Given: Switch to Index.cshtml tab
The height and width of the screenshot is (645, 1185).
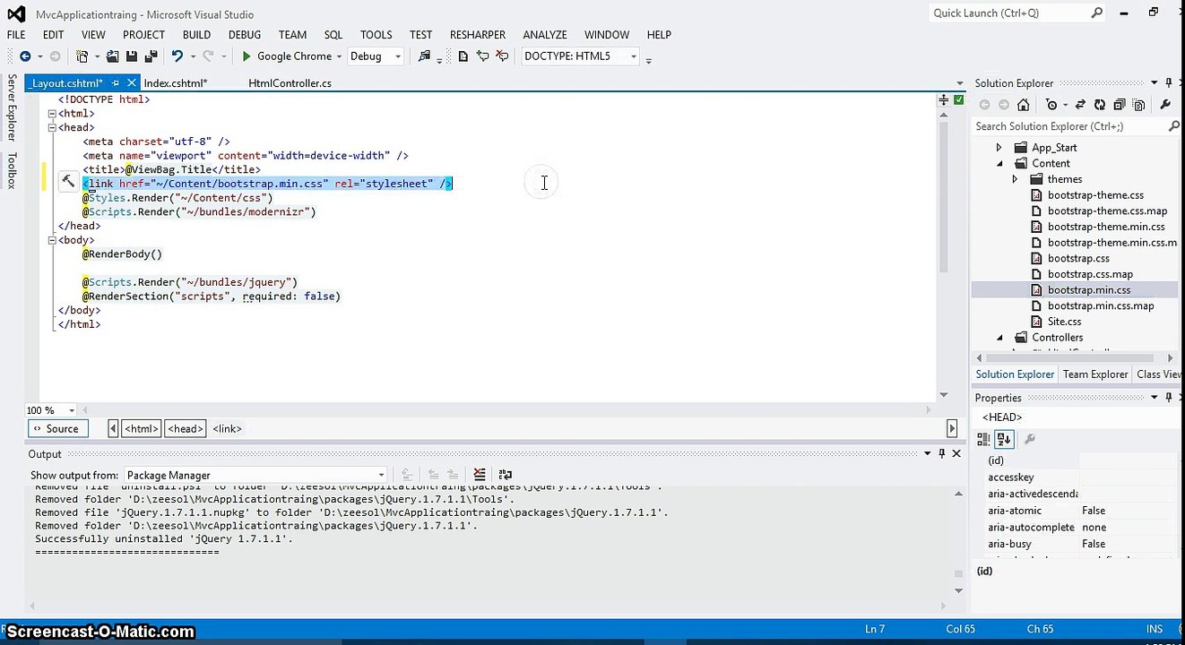Looking at the screenshot, I should (x=176, y=83).
